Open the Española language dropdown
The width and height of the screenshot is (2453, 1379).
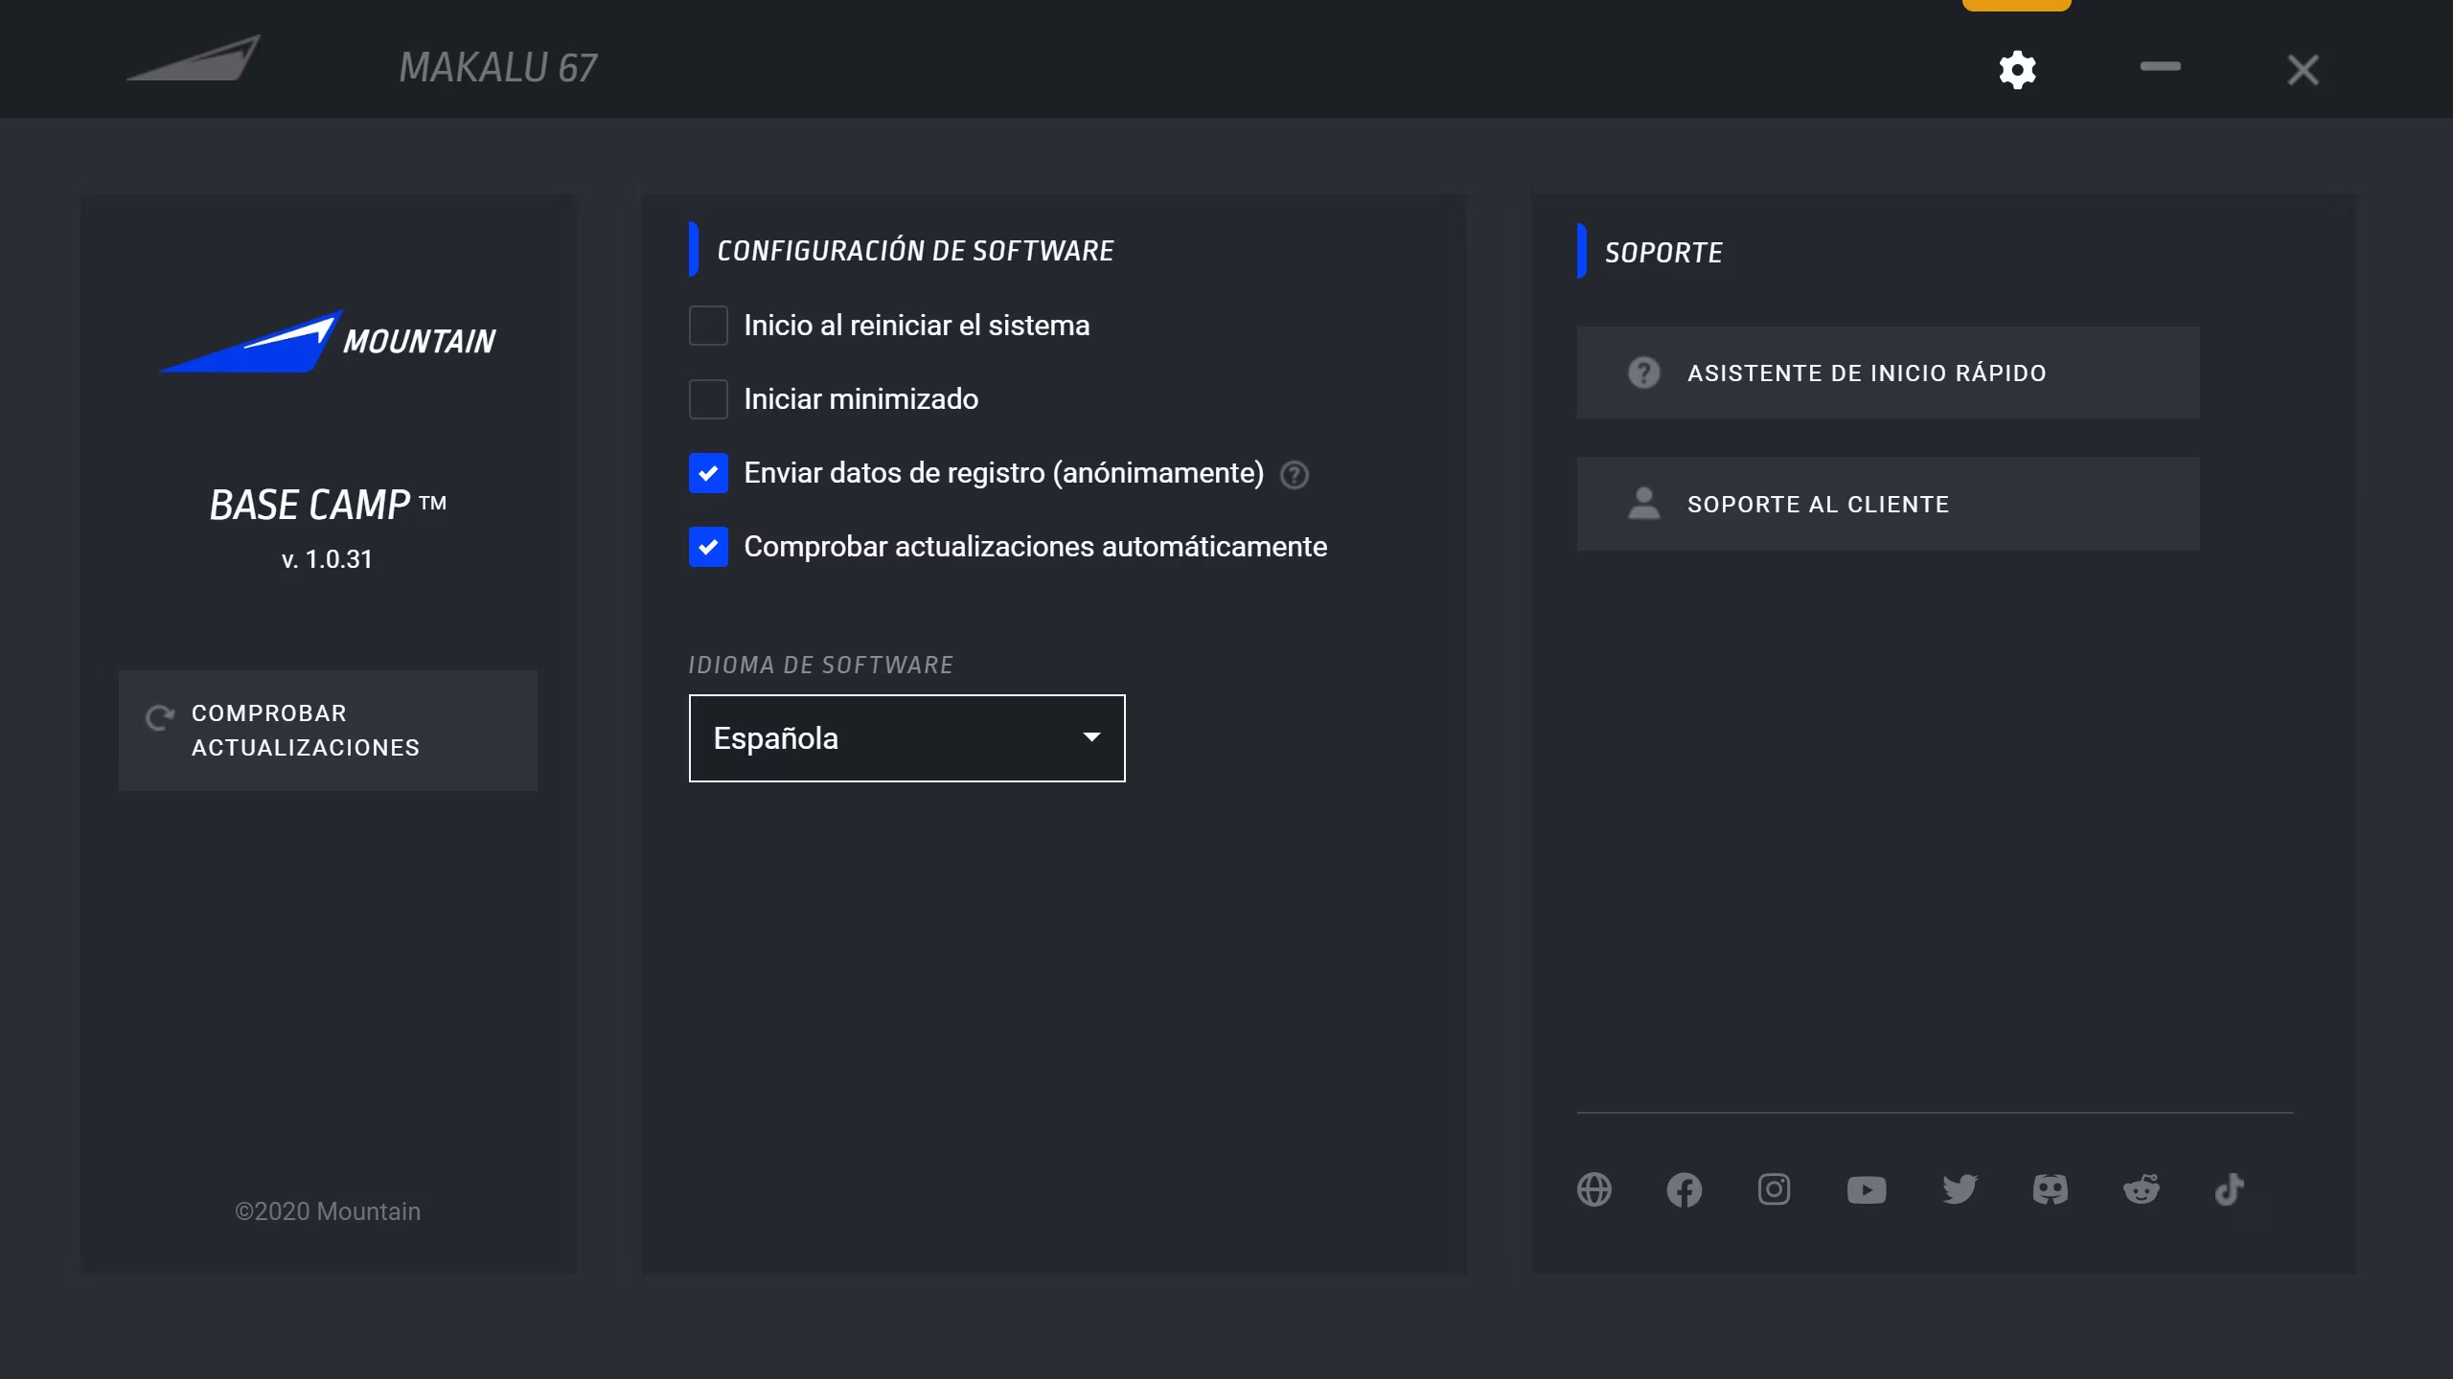(906, 737)
